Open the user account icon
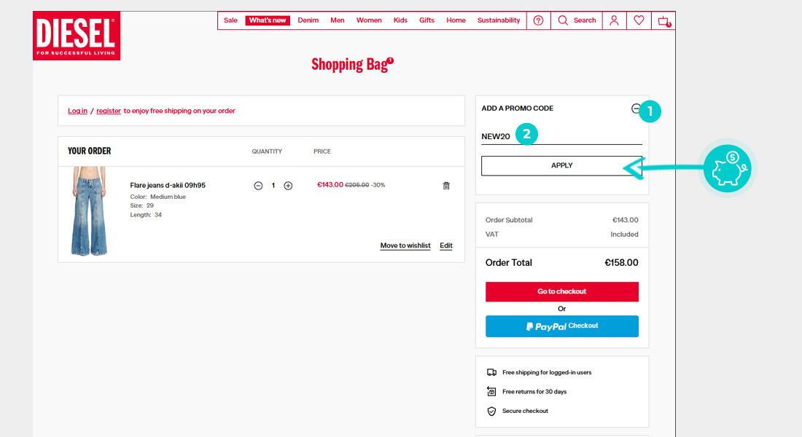The height and width of the screenshot is (437, 802). [614, 20]
